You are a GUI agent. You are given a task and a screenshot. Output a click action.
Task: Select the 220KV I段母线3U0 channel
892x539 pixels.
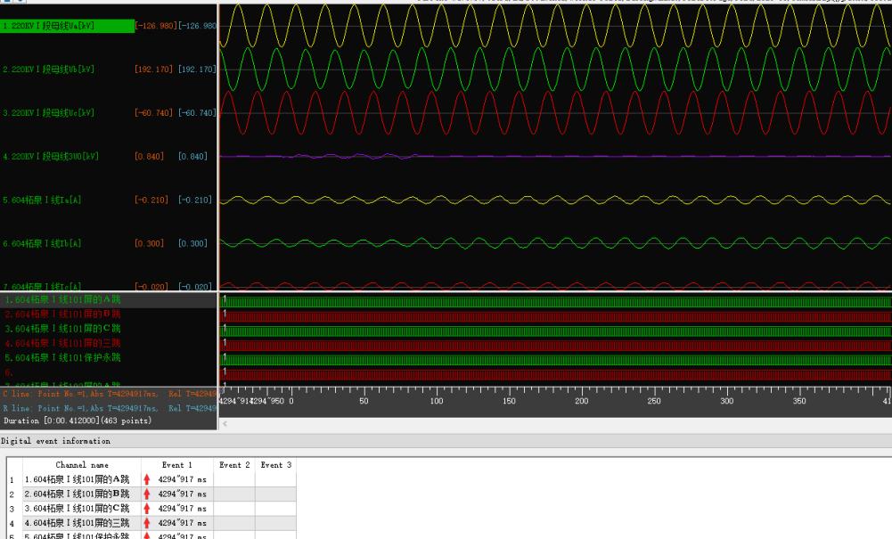click(51, 157)
